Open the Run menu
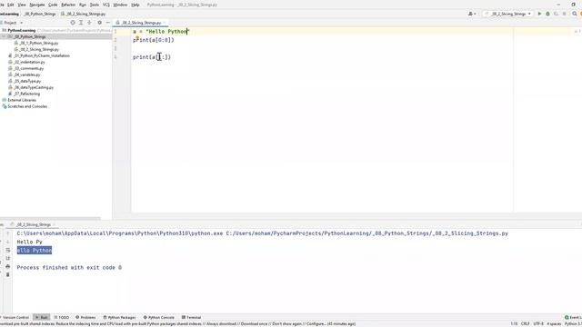 pos(83,5)
